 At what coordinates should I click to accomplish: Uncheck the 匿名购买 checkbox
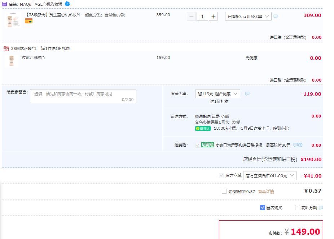(263, 208)
